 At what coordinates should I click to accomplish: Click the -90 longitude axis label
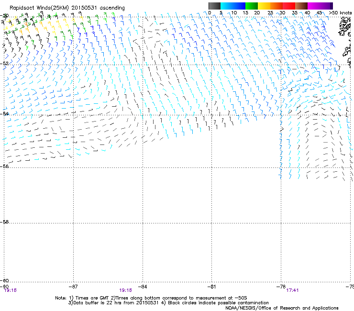[x=4, y=287]
